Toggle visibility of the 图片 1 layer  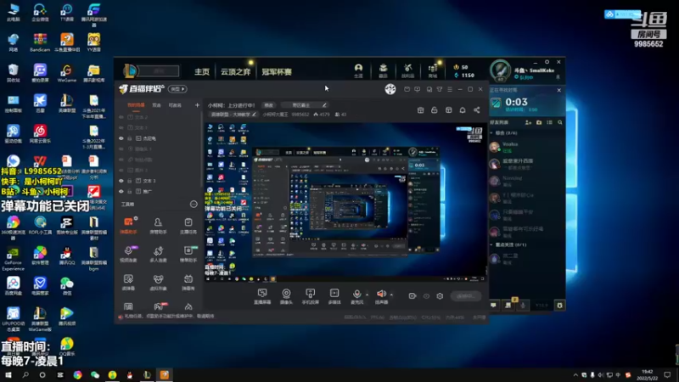(121, 171)
